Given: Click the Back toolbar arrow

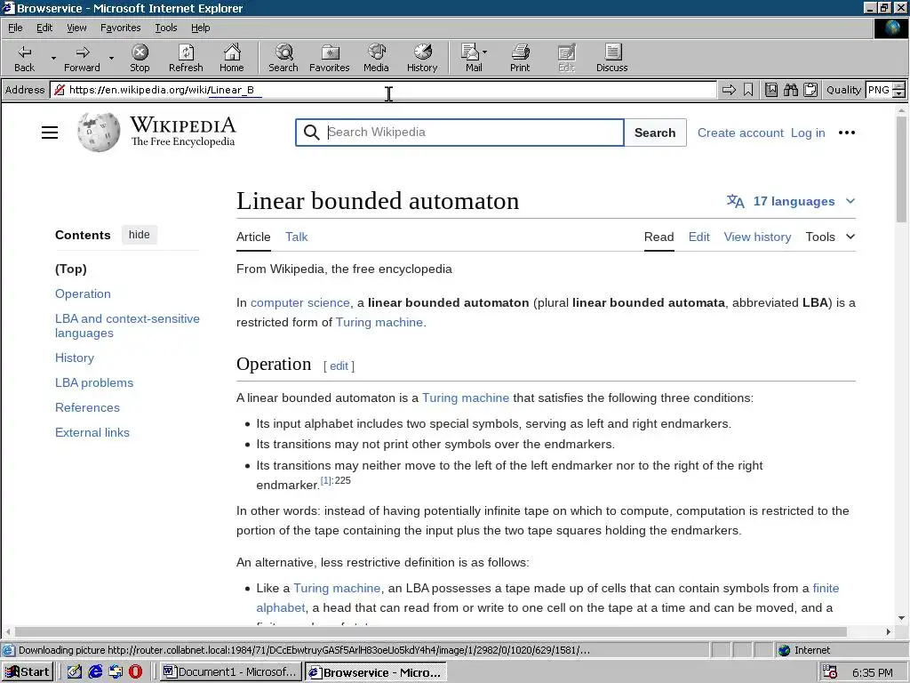Looking at the screenshot, I should pyautogui.click(x=24, y=58).
